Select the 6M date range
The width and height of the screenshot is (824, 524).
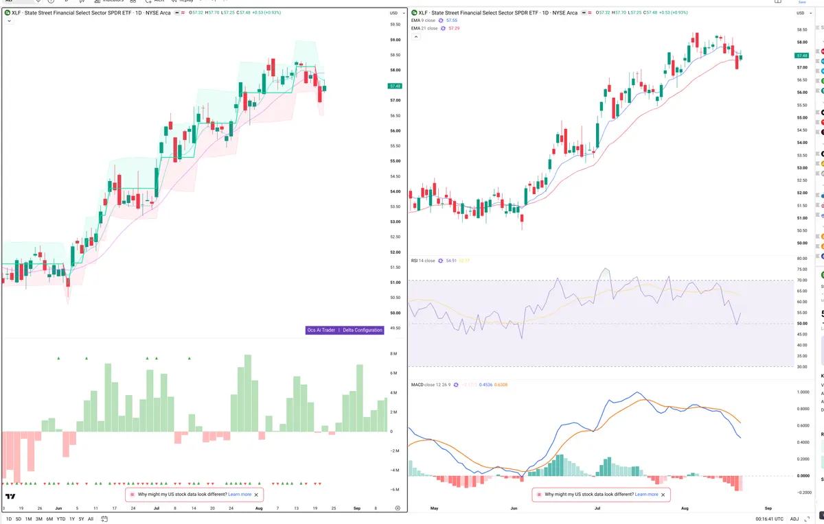[x=49, y=519]
